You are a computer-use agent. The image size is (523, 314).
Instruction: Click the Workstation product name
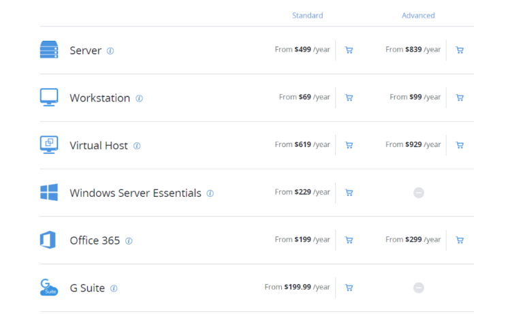(99, 98)
